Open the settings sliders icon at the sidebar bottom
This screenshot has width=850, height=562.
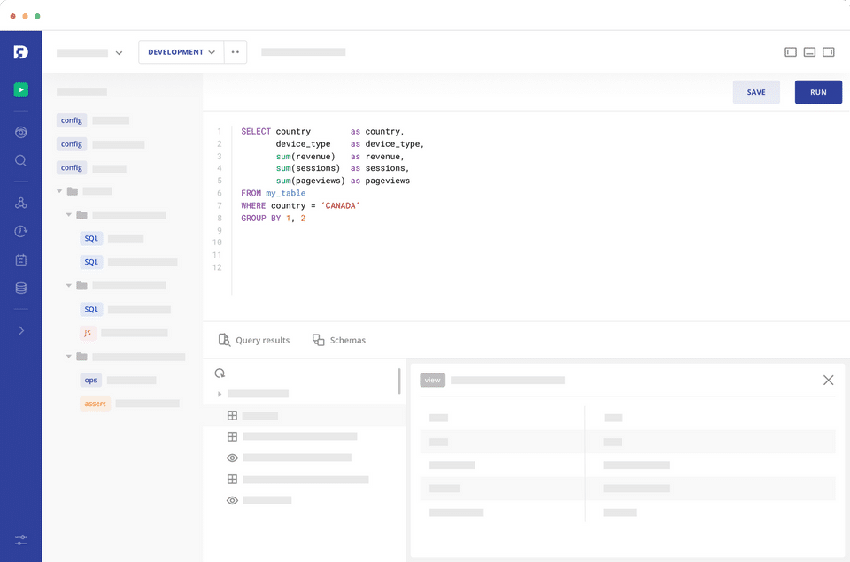coord(20,541)
